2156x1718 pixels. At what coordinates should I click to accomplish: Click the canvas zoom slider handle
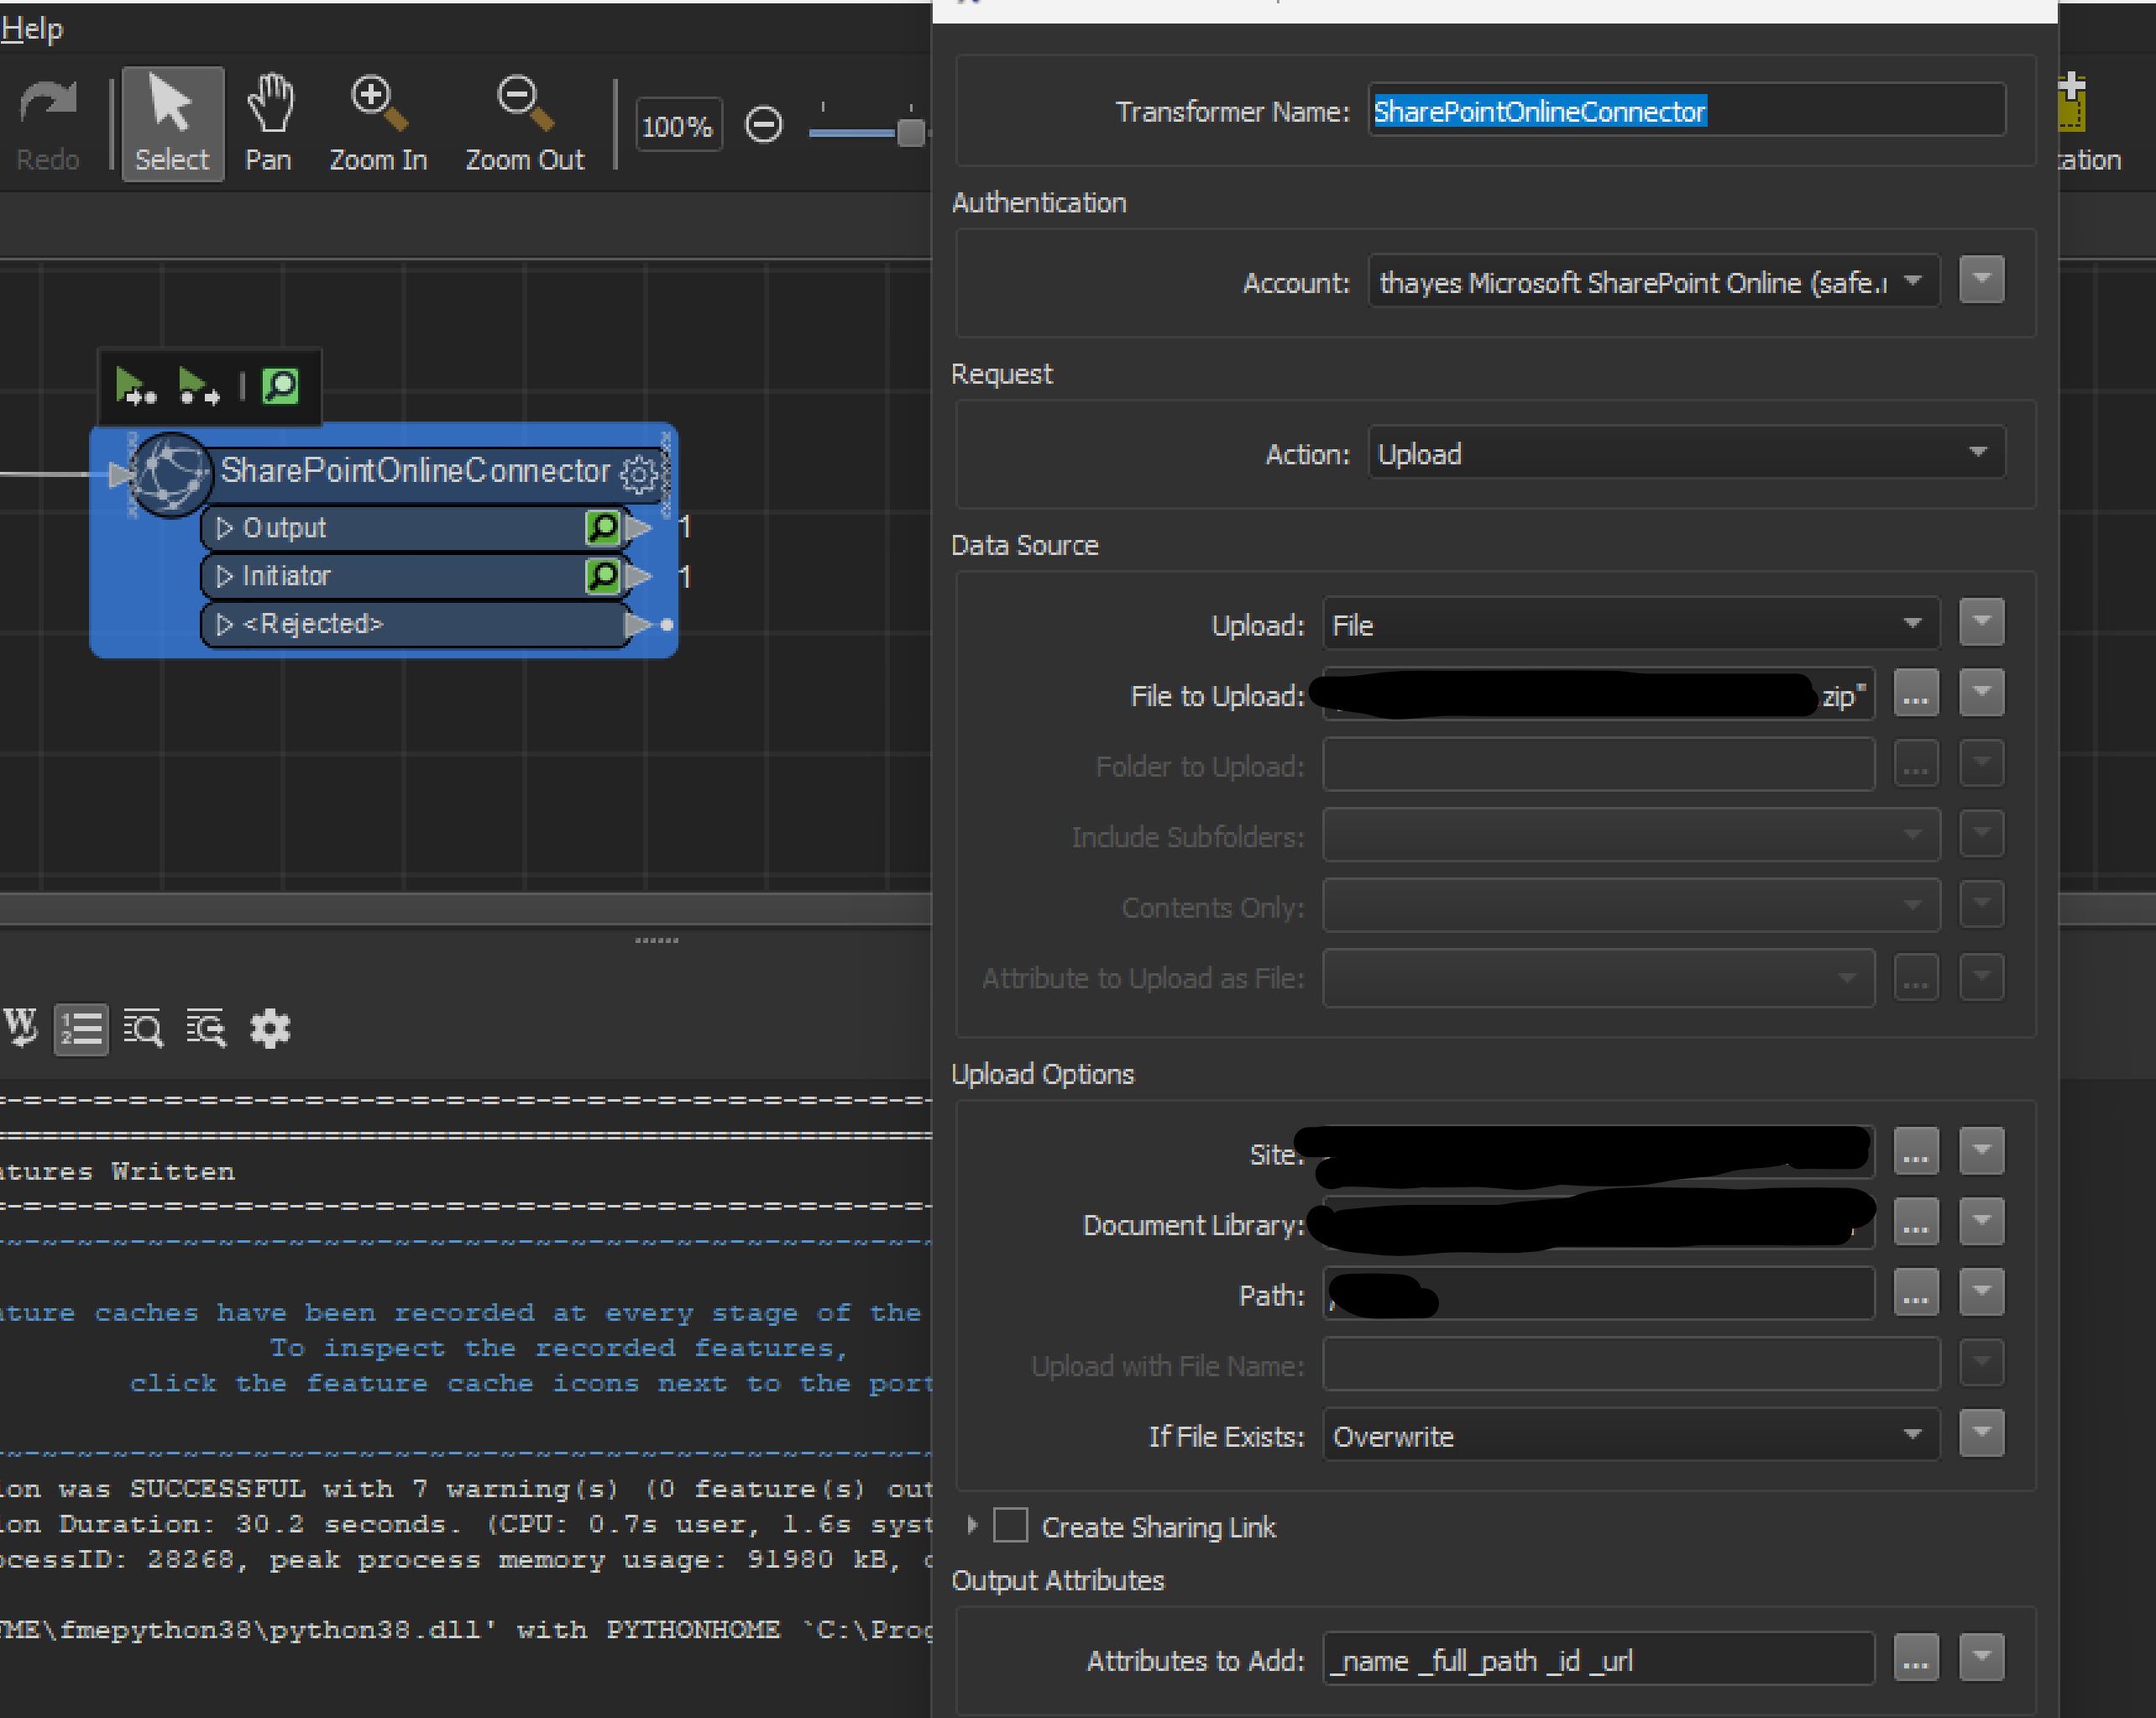coord(910,132)
